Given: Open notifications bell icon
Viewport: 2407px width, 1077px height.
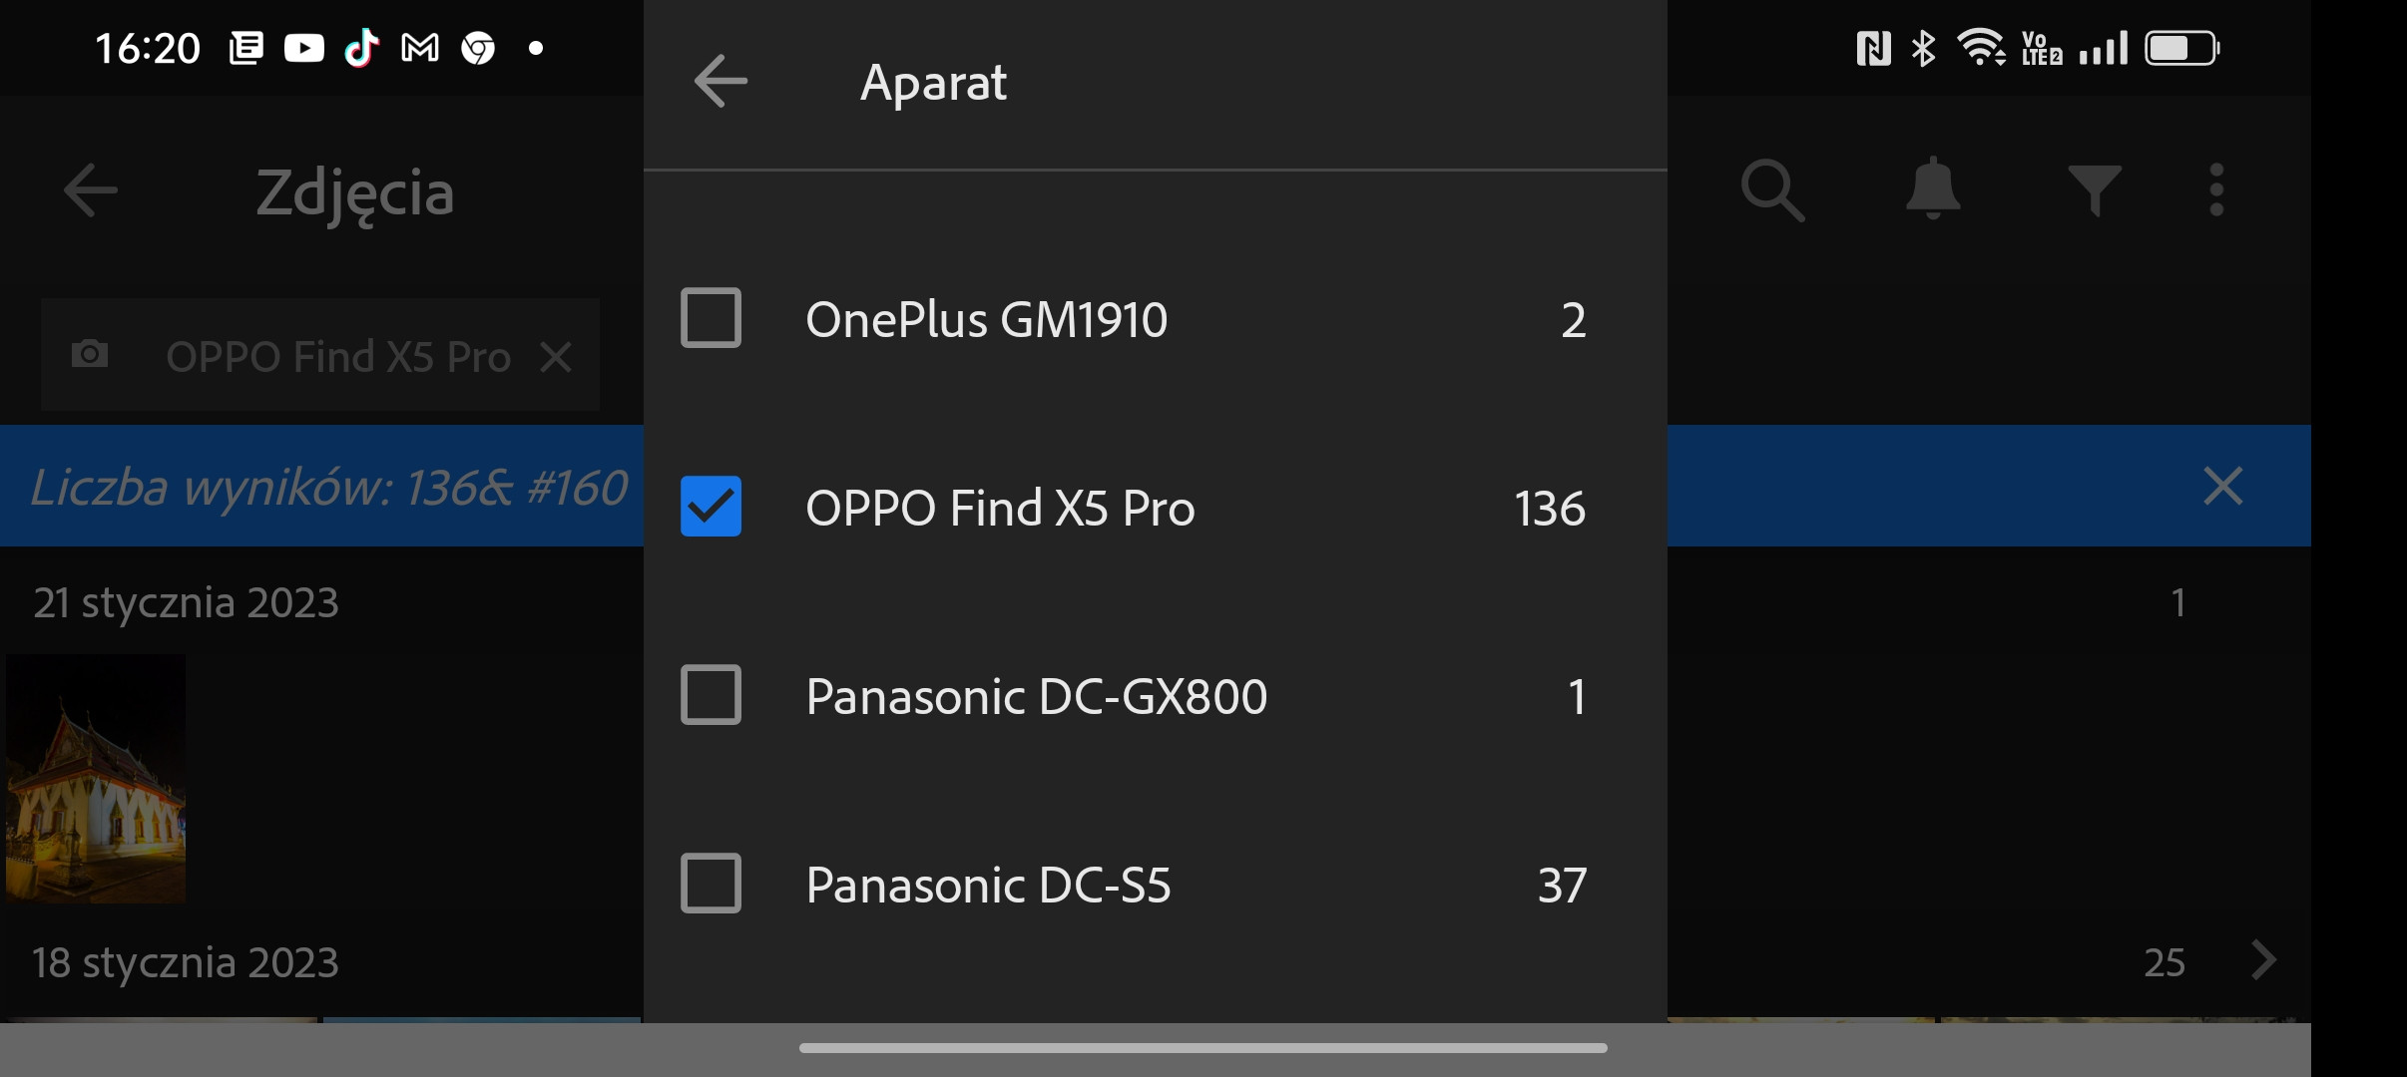Looking at the screenshot, I should coord(1933,188).
